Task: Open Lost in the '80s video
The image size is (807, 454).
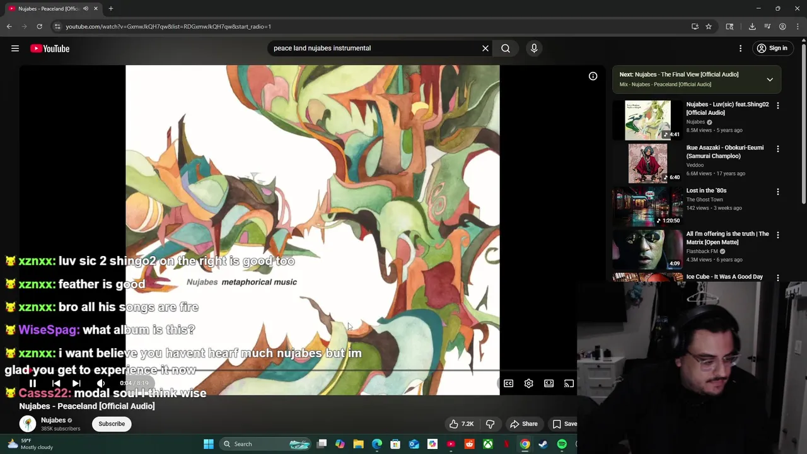Action: [706, 190]
